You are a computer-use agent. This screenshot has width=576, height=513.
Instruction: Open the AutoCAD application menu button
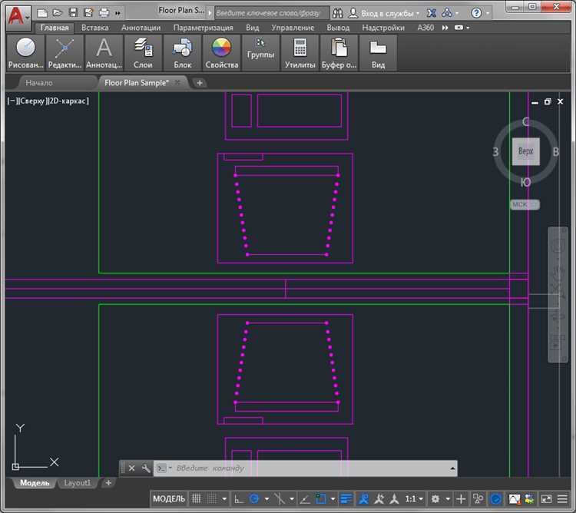click(17, 15)
